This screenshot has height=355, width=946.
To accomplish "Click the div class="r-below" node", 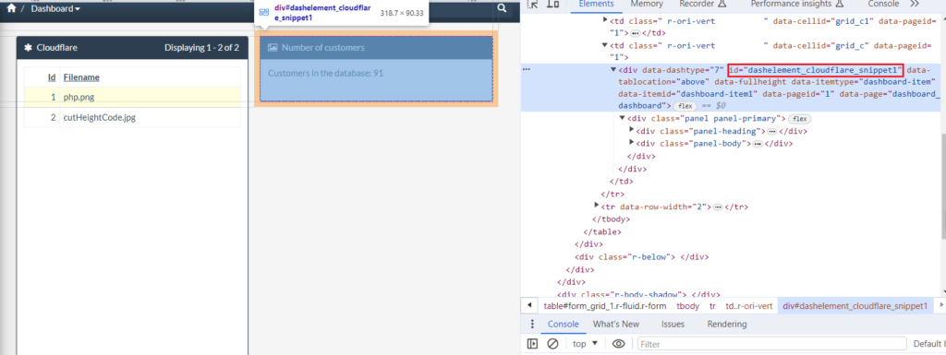I will 641,257.
